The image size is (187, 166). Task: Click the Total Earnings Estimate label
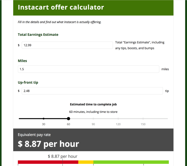[38, 35]
